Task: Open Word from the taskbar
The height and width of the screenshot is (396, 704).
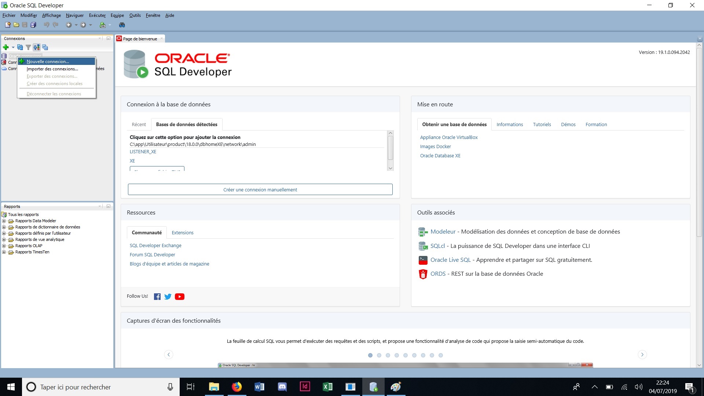Action: 259,387
